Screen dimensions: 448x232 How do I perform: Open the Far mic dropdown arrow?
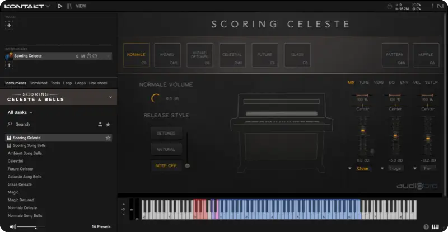pos(415,169)
